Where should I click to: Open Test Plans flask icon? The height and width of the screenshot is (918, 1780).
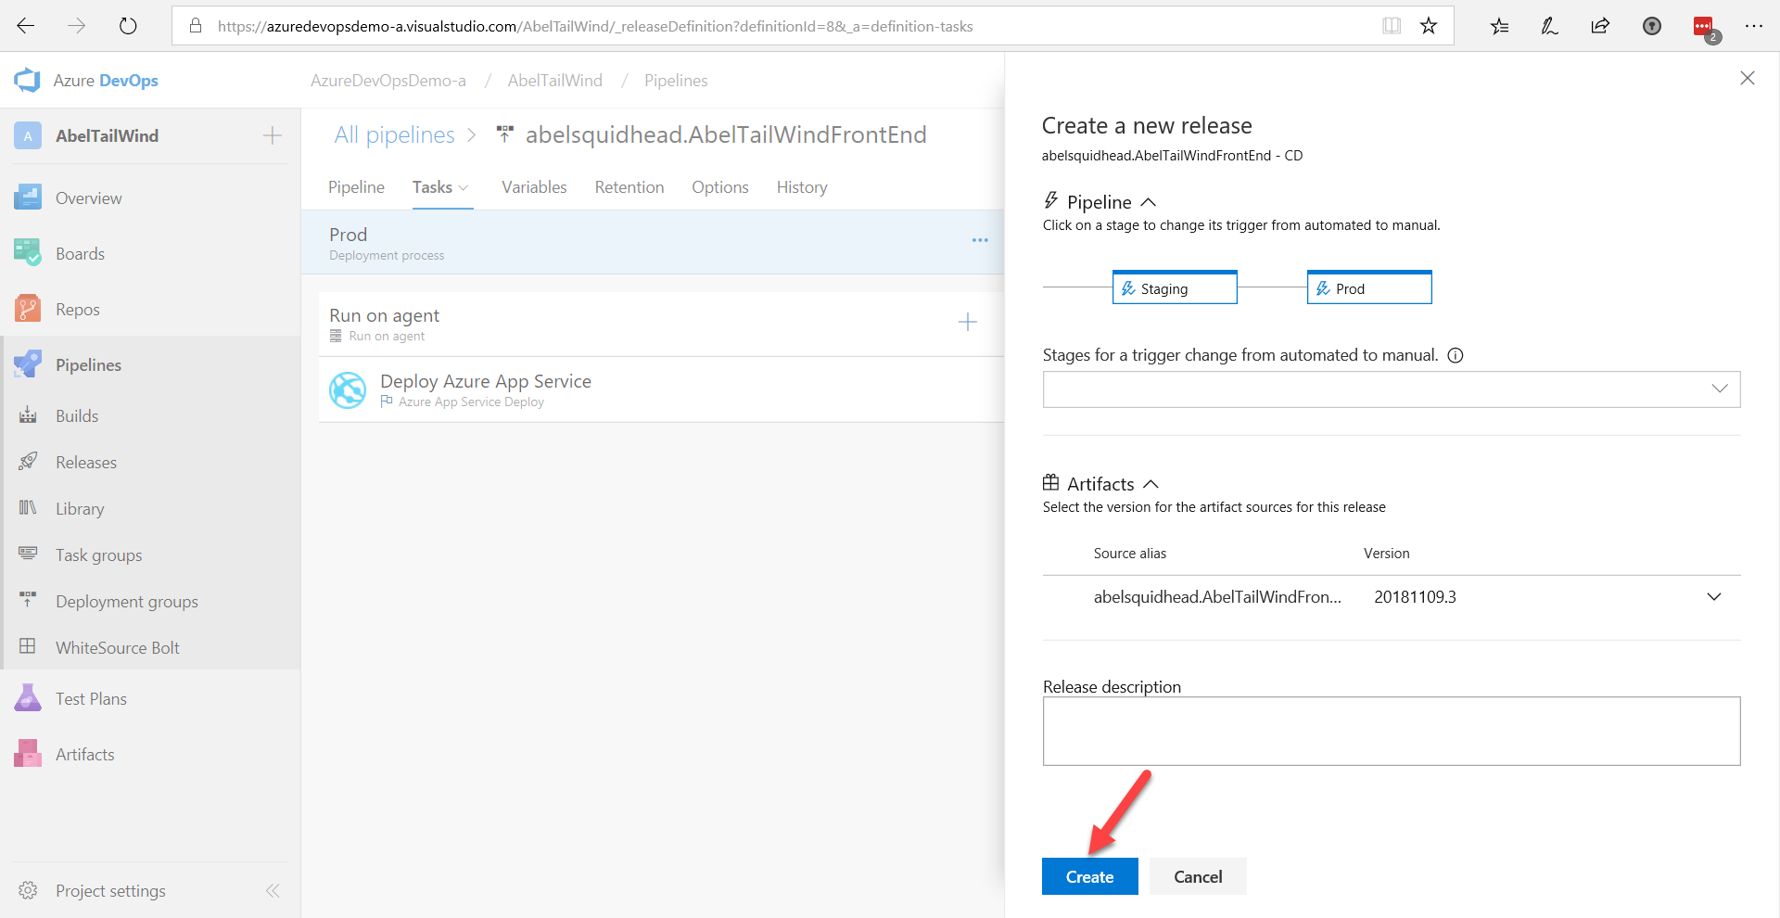point(28,698)
